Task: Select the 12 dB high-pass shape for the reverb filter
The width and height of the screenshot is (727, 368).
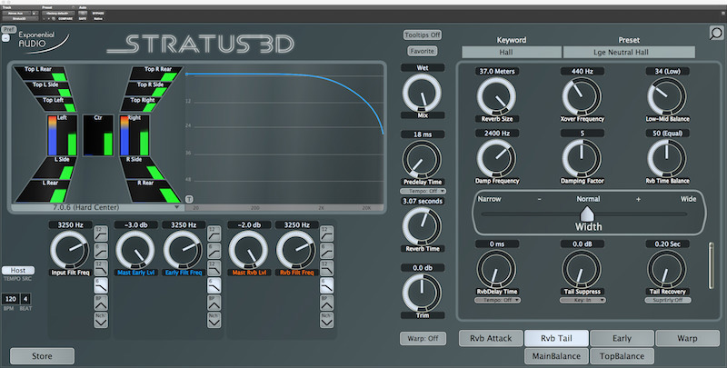Action: pos(326,233)
